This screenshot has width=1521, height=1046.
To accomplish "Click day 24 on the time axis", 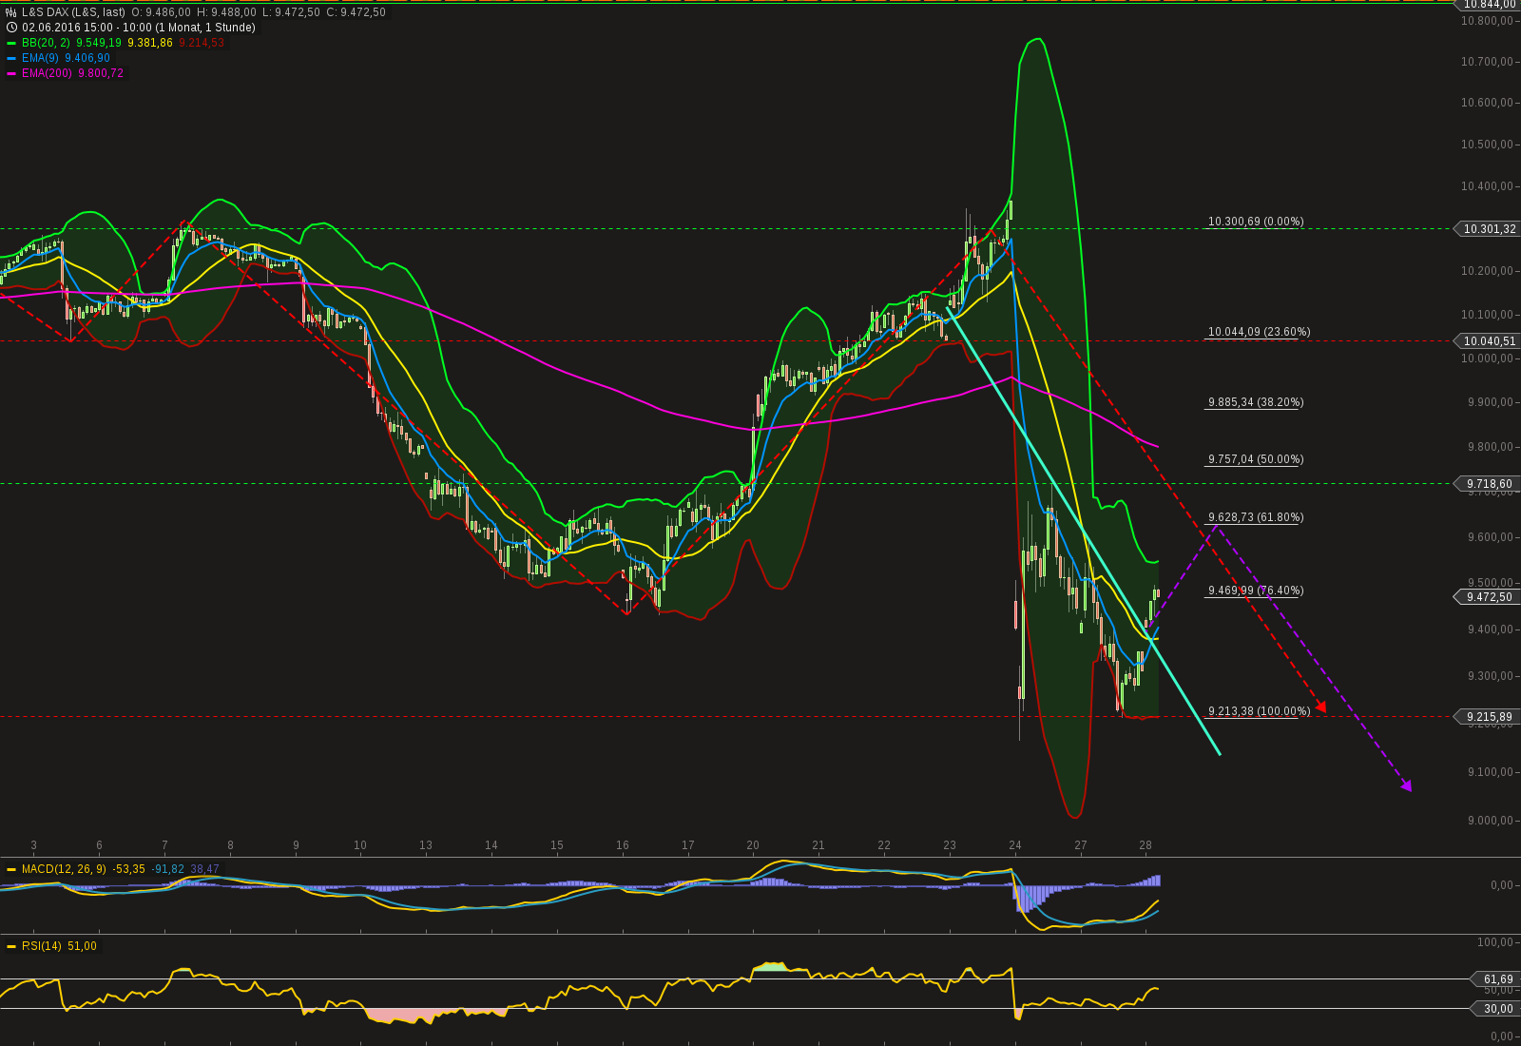I will 1015,845.
